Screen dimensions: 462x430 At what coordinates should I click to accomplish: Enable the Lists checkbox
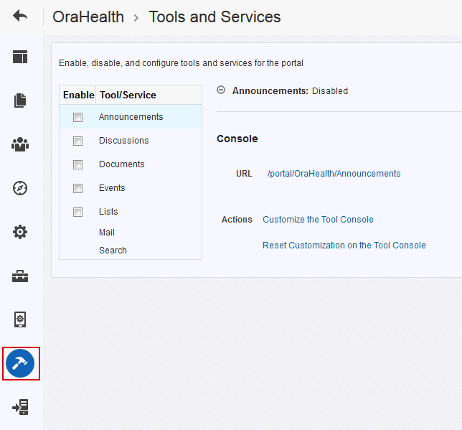(x=77, y=212)
